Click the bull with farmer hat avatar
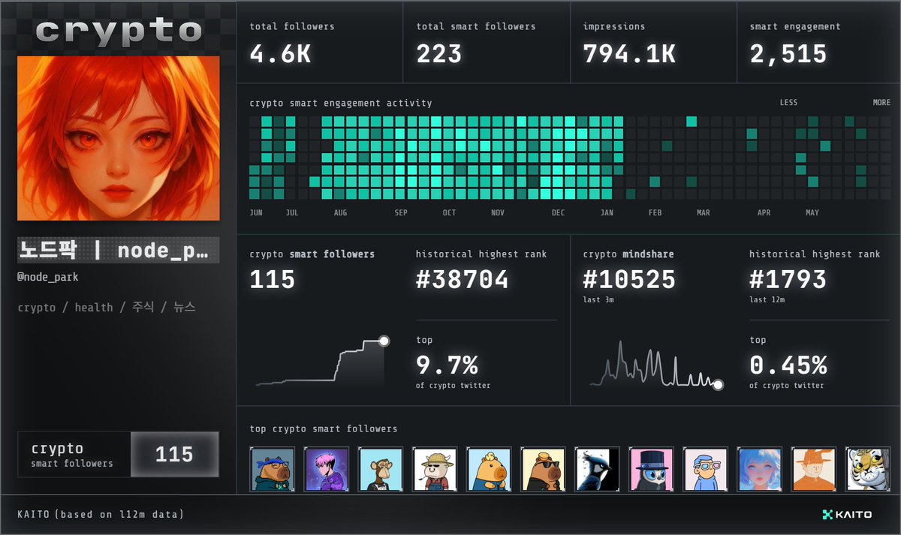The image size is (901, 535). tap(435, 470)
